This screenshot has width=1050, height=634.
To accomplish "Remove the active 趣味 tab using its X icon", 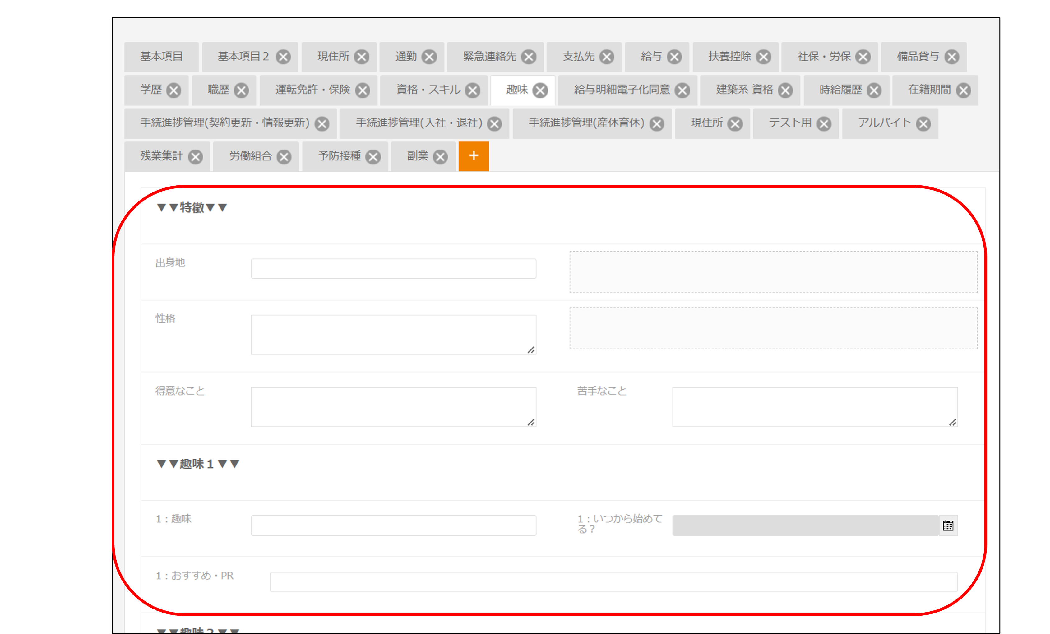I will point(540,90).
